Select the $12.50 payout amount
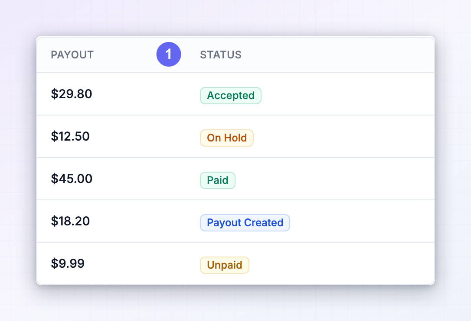Viewport: 471px width, 321px height. point(70,136)
